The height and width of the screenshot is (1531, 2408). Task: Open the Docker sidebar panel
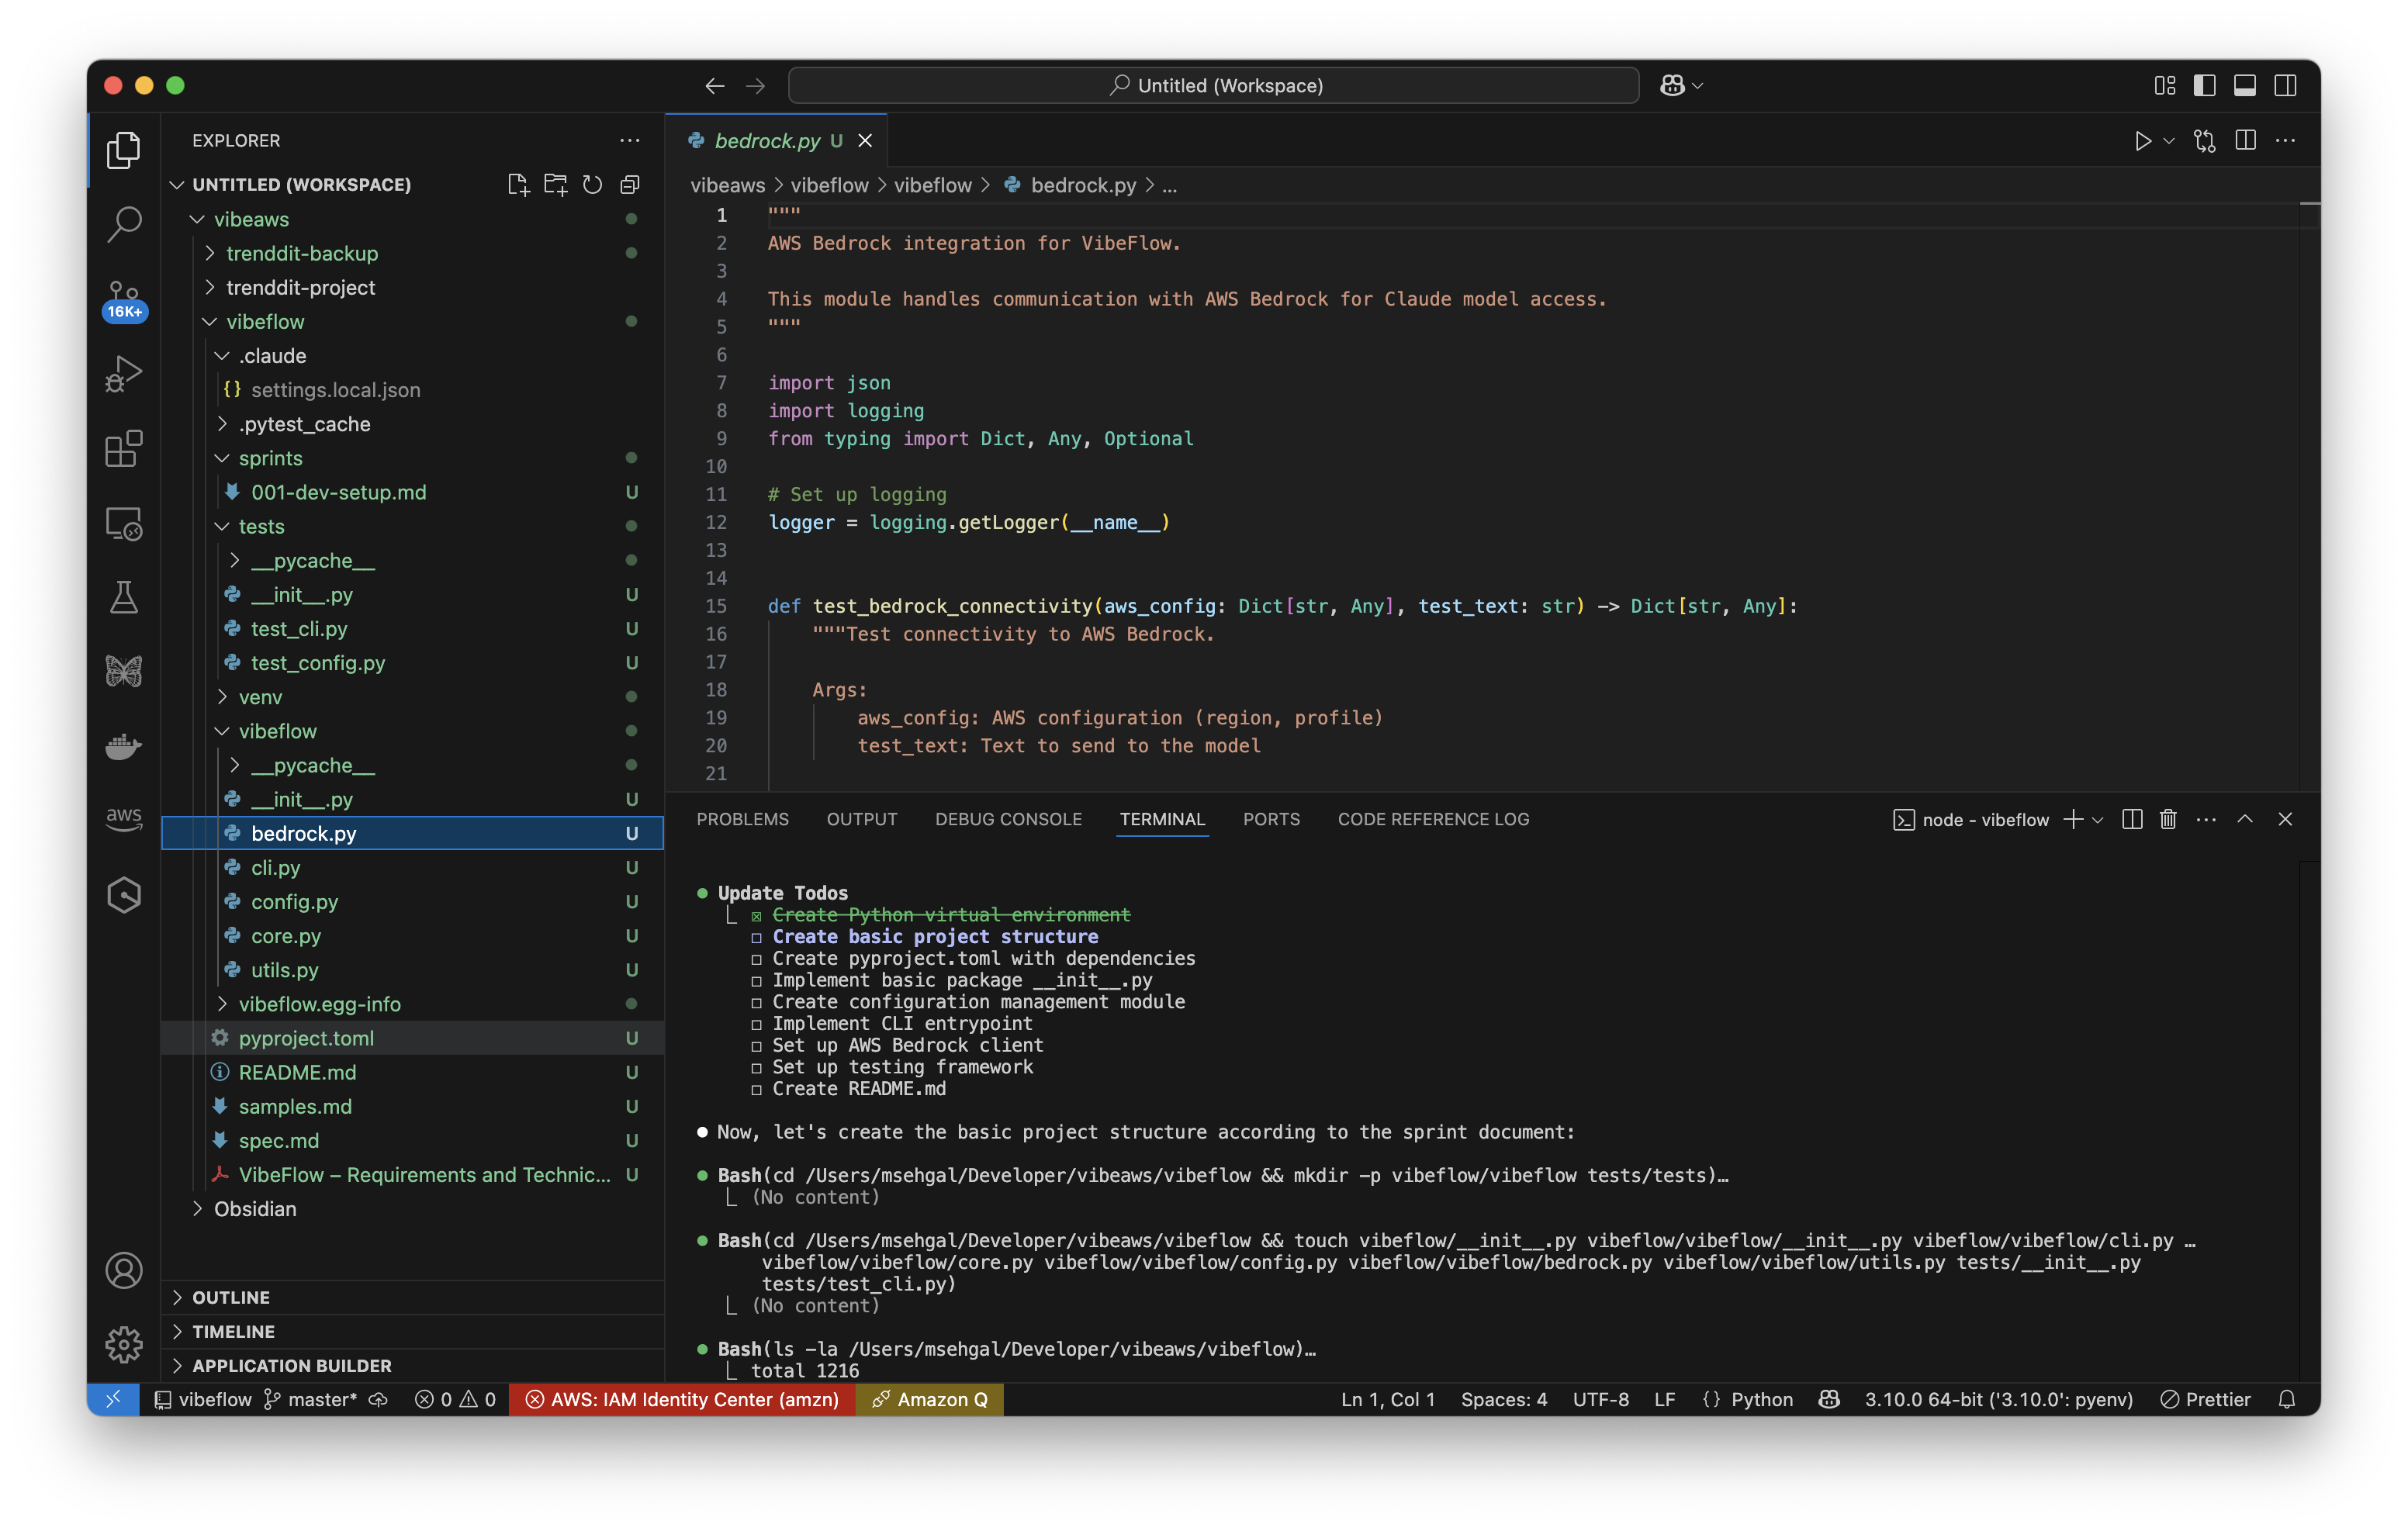123,745
